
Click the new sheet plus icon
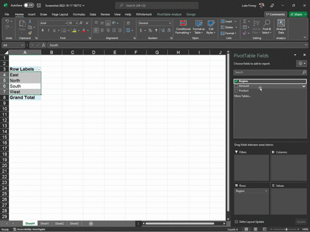click(91, 224)
